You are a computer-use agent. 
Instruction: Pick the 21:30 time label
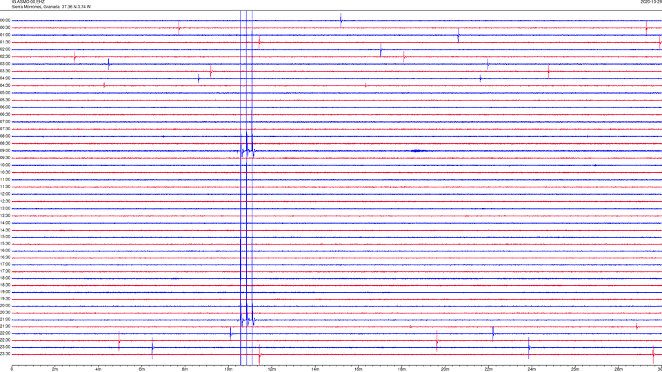coord(5,327)
